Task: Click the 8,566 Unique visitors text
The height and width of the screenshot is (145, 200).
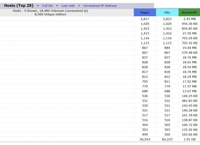Action: (x=50, y=14)
